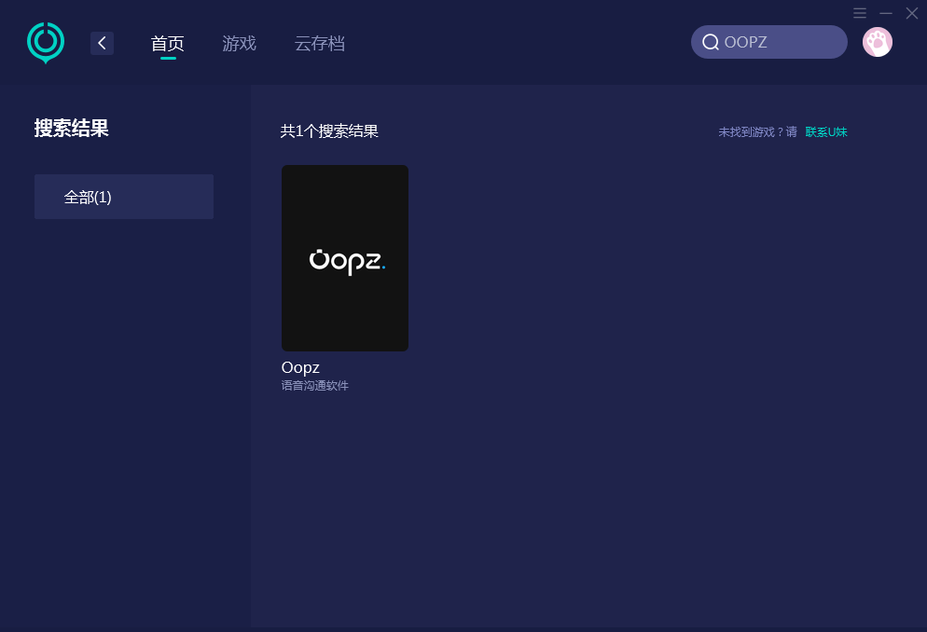The height and width of the screenshot is (632, 927).
Task: Switch to the 首页 tab
Action: point(168,43)
